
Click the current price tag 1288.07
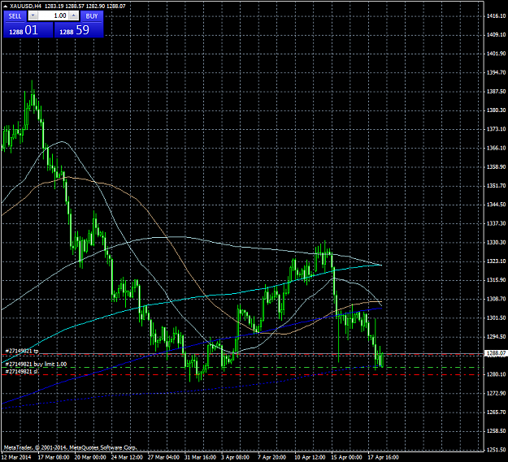click(495, 353)
